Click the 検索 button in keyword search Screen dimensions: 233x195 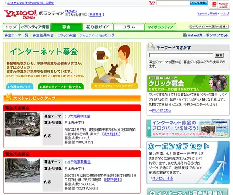219,55
